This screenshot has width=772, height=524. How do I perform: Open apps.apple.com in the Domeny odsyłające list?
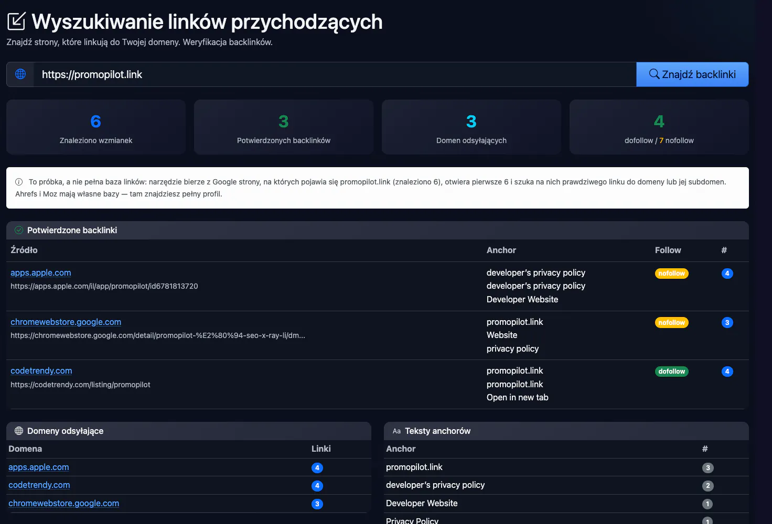(x=39, y=467)
